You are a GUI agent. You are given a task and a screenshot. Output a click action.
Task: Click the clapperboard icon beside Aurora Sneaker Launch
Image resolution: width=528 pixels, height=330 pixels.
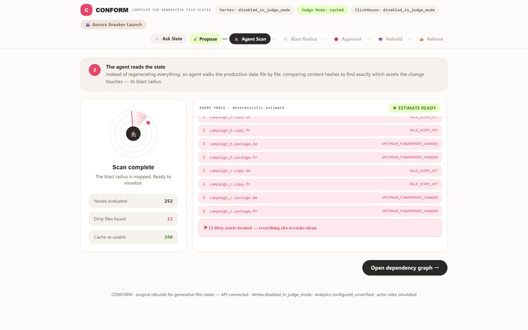pos(88,25)
